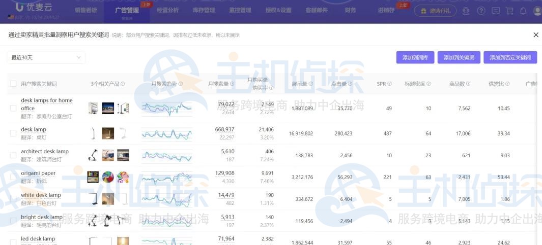Open the 库存管理 menu
The width and height of the screenshot is (542, 245).
(x=204, y=10)
